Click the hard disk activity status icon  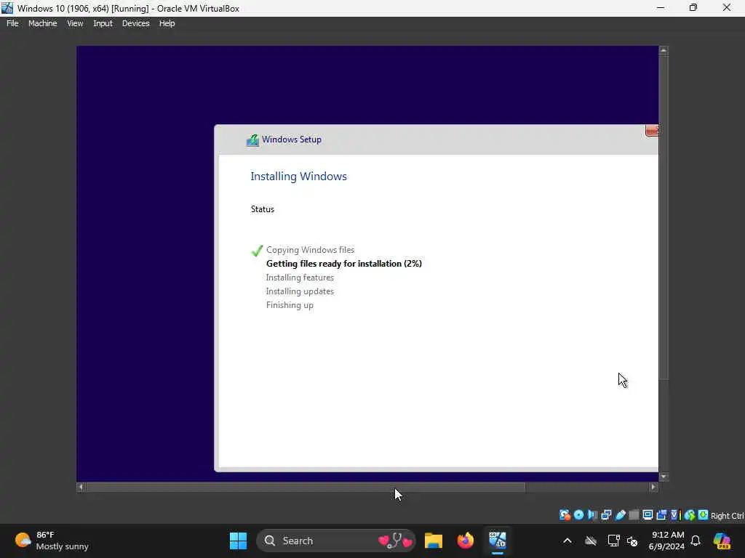(565, 515)
